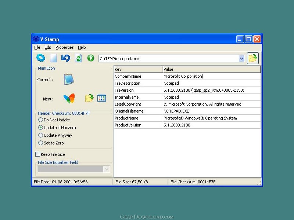Click the green play arrow button

[x=91, y=58]
